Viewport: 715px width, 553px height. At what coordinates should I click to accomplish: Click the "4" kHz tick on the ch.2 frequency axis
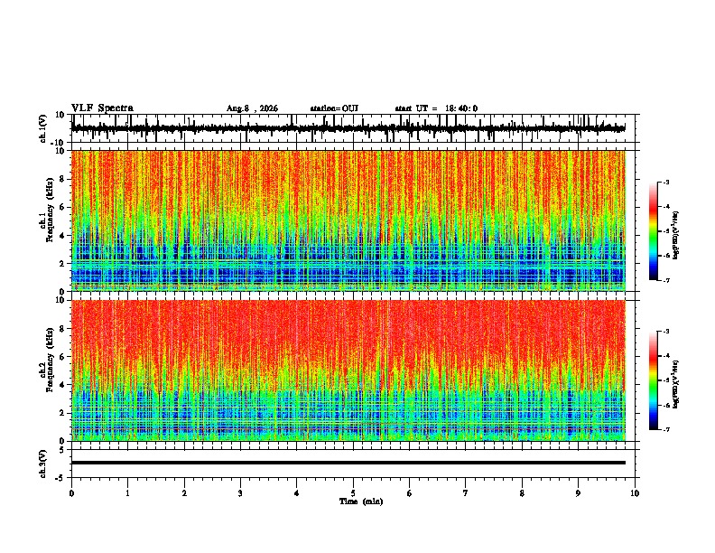pyautogui.click(x=62, y=385)
